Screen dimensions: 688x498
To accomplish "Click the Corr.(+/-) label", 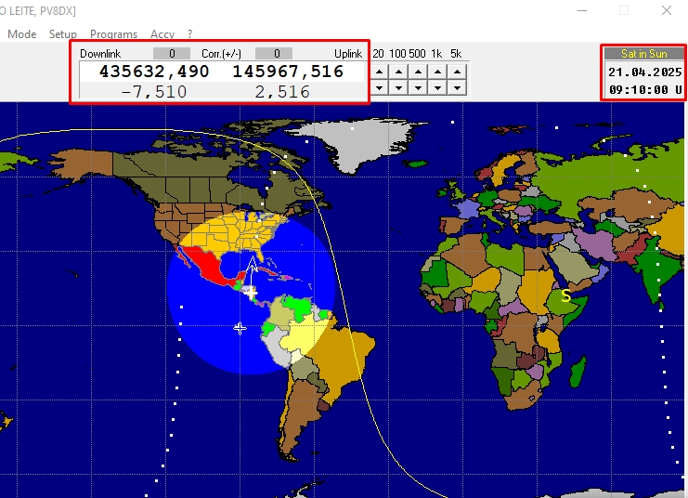I will pos(221,54).
